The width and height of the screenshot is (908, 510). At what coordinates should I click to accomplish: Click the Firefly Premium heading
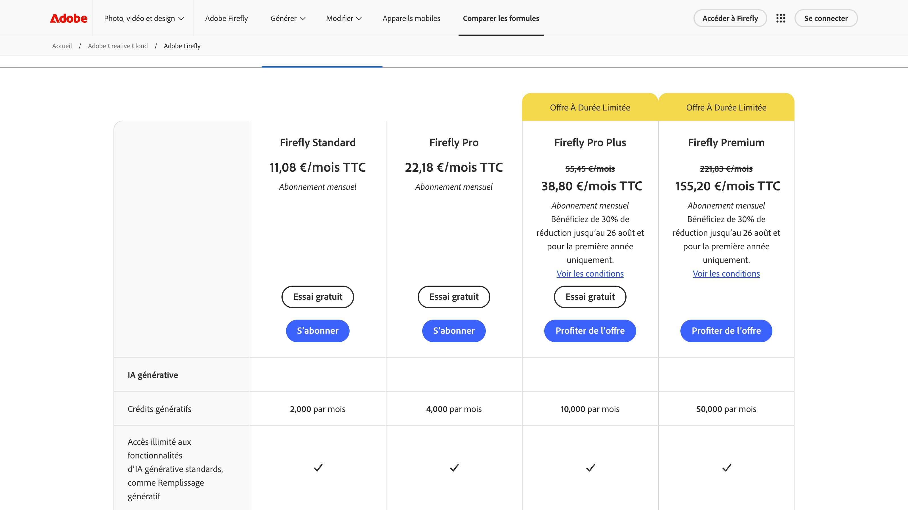point(726,143)
